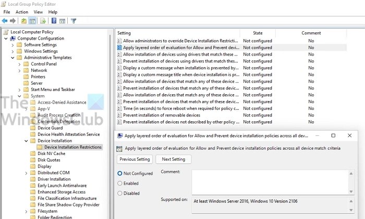This screenshot has height=219, width=365.
Task: Open the Help toolbar icon
Action: tap(54, 21)
